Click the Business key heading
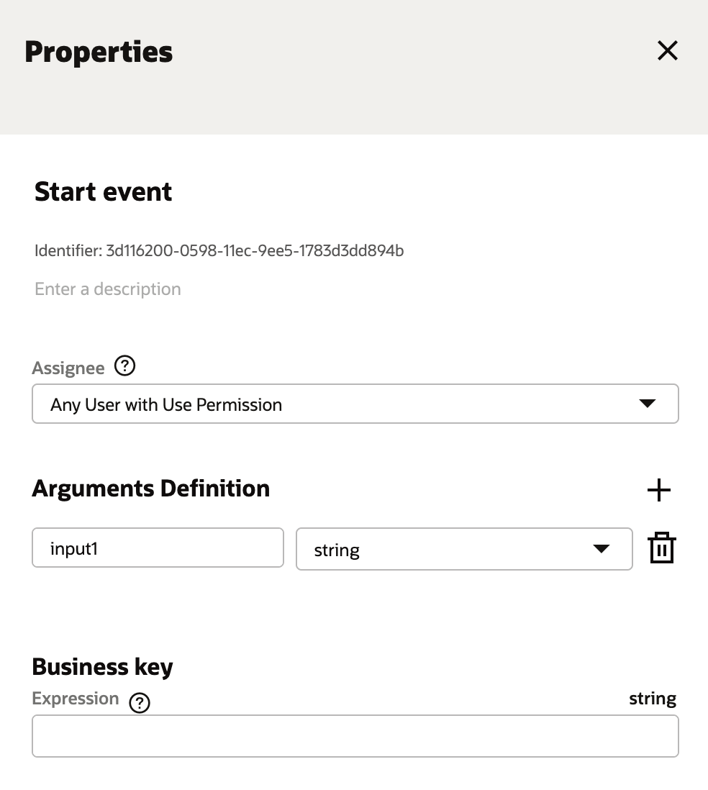The height and width of the screenshot is (790, 708). (x=102, y=666)
